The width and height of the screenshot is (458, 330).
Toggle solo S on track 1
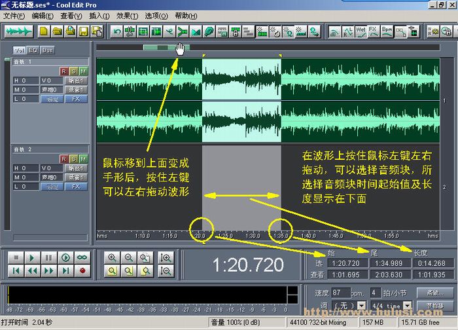pyautogui.click(x=73, y=71)
